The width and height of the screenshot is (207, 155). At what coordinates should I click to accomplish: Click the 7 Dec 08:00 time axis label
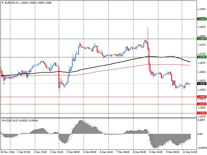click(x=123, y=152)
